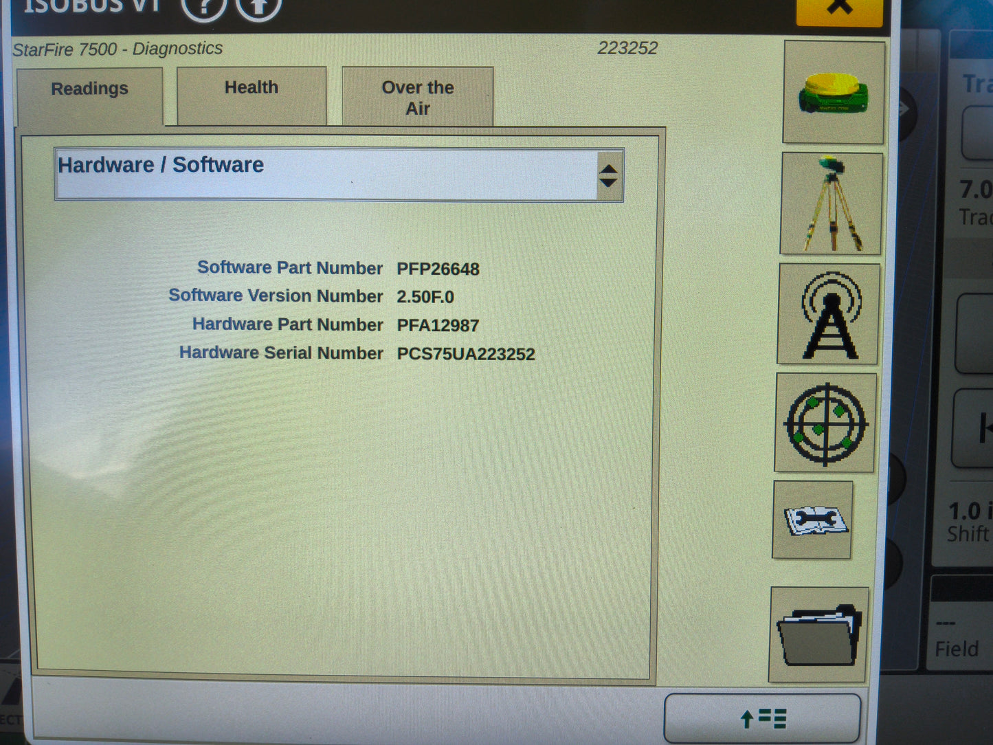Click the circled up-arrow icon in the title bar
This screenshot has height=745, width=993.
258,7
